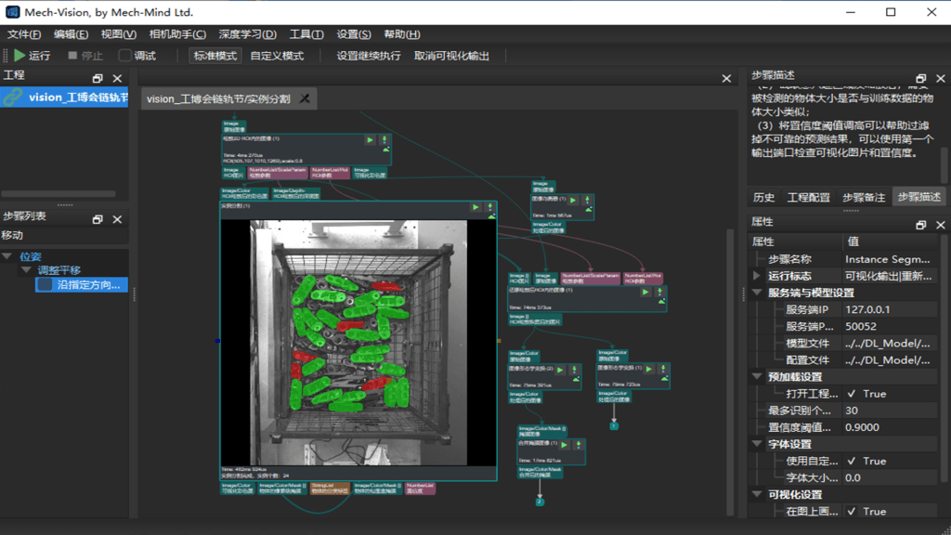Click the 自定义模式 button
951x535 pixels.
(277, 56)
